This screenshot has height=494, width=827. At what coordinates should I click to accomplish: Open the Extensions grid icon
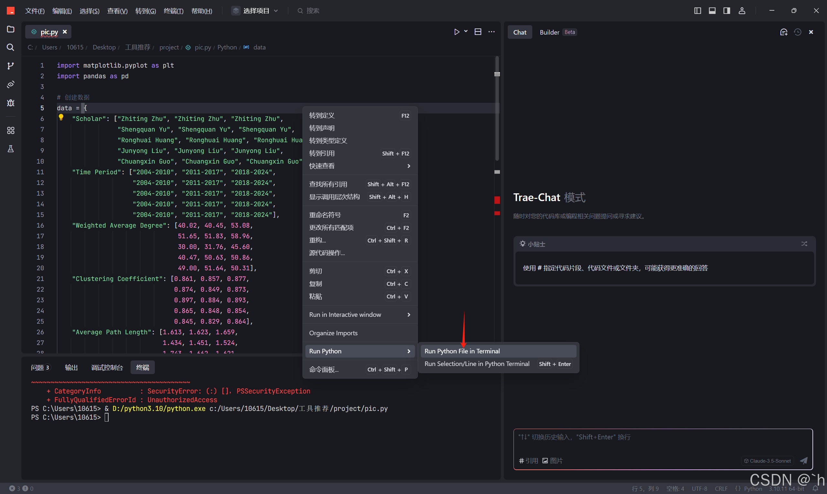[x=11, y=130]
